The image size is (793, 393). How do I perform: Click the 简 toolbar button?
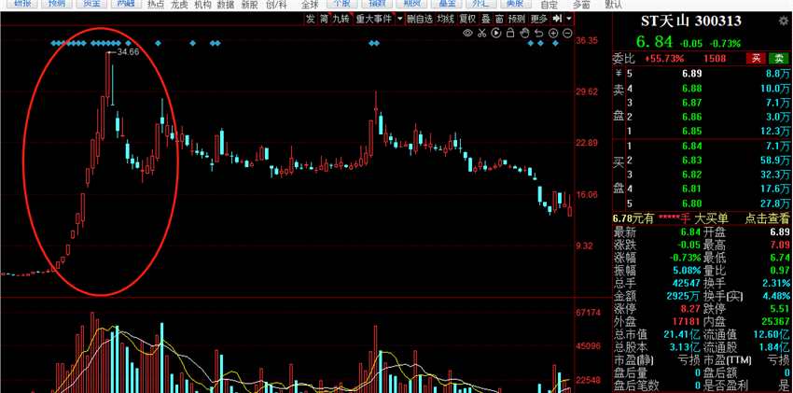coord(324,19)
